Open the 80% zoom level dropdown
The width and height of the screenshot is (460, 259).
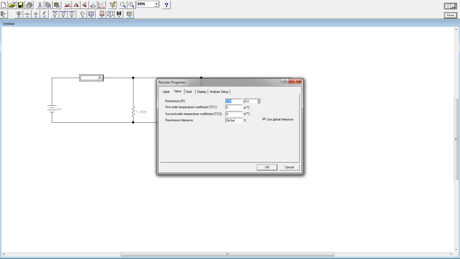pyautogui.click(x=156, y=4)
